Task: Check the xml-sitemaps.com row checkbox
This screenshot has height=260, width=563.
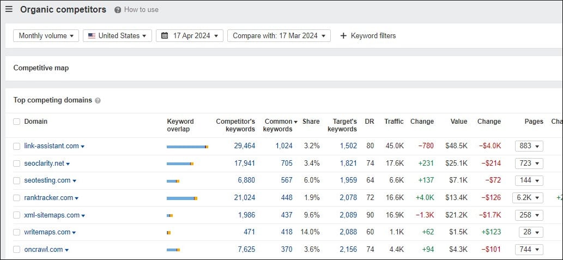Action: 16,215
